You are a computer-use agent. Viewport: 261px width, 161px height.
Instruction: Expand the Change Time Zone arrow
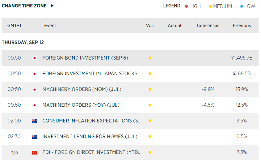point(53,6)
